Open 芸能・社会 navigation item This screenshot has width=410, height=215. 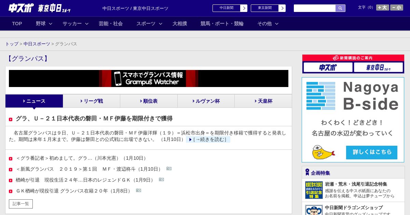pos(111,24)
